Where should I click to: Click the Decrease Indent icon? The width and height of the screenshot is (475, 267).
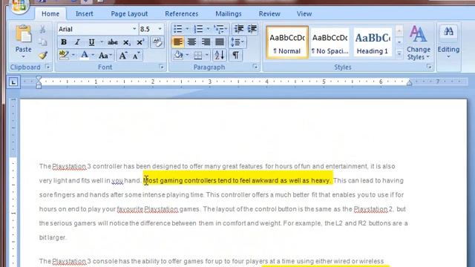click(x=239, y=29)
